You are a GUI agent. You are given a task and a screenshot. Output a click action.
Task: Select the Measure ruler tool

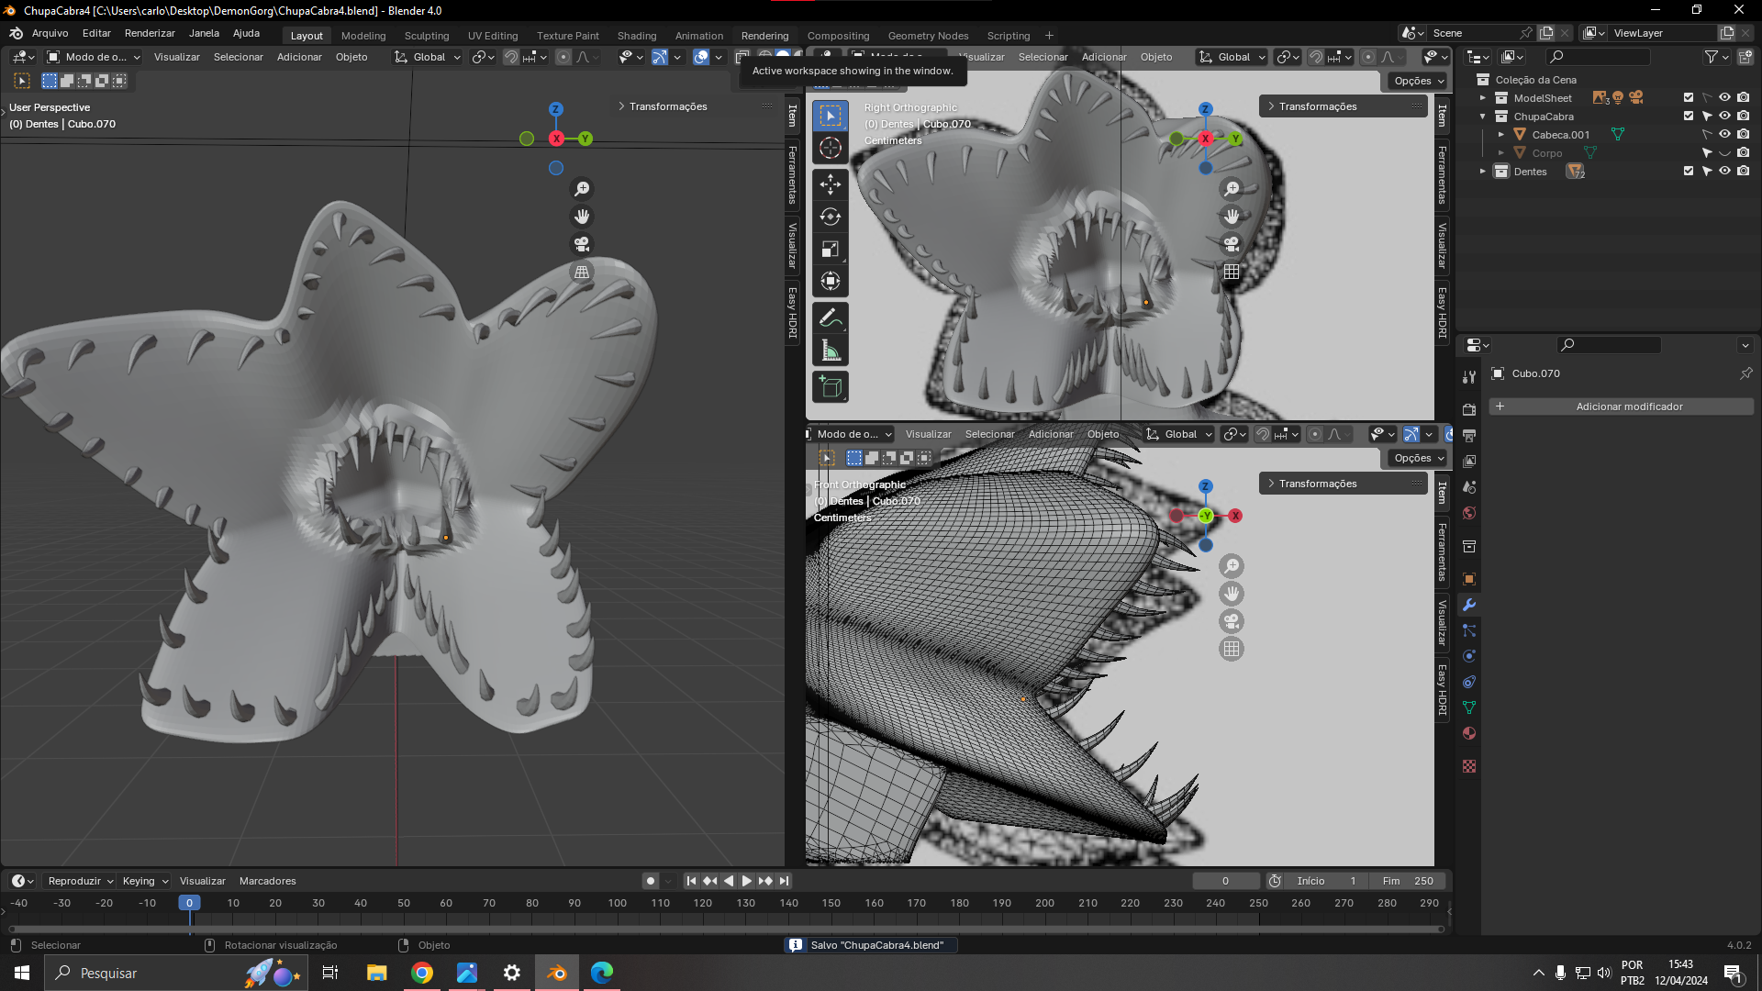[x=830, y=351]
